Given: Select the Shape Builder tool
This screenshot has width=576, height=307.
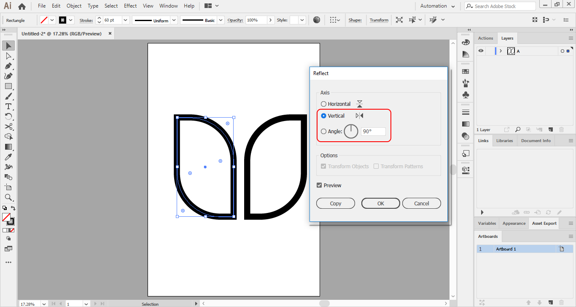Looking at the screenshot, I should [x=8, y=137].
